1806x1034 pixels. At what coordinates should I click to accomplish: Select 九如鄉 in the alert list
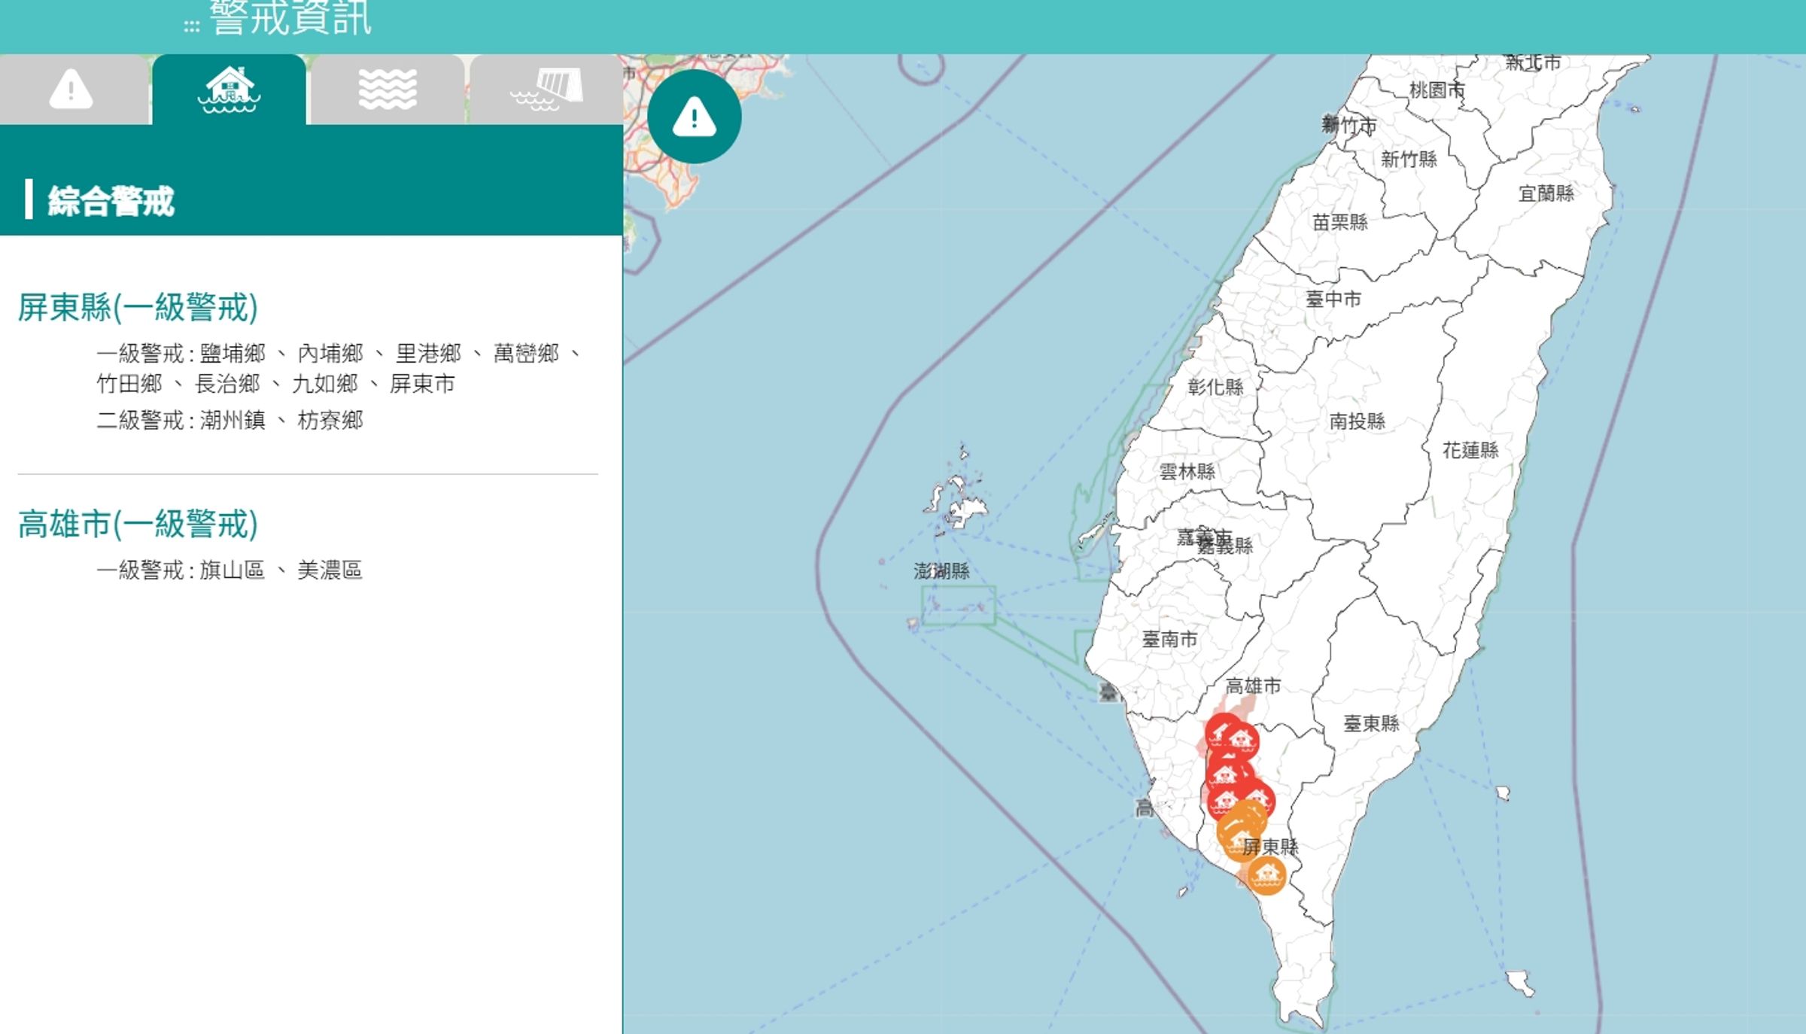[325, 384]
